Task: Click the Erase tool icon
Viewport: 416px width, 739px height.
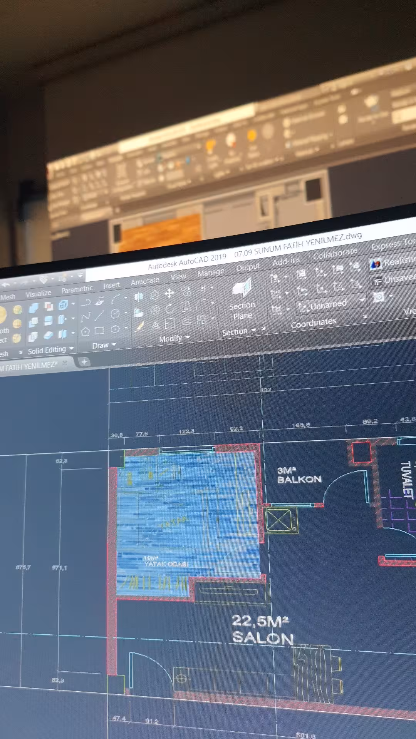Action: pyautogui.click(x=140, y=327)
